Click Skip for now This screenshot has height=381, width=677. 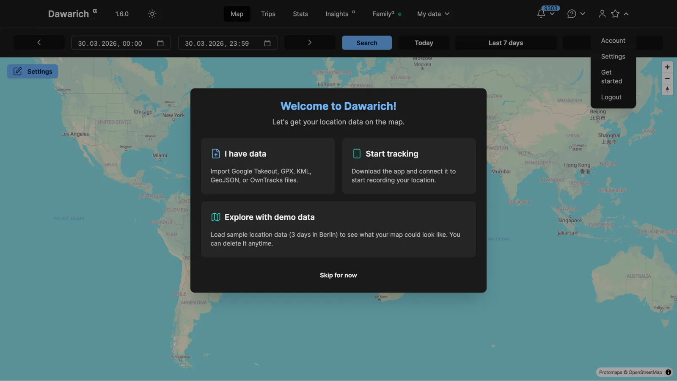point(338,275)
